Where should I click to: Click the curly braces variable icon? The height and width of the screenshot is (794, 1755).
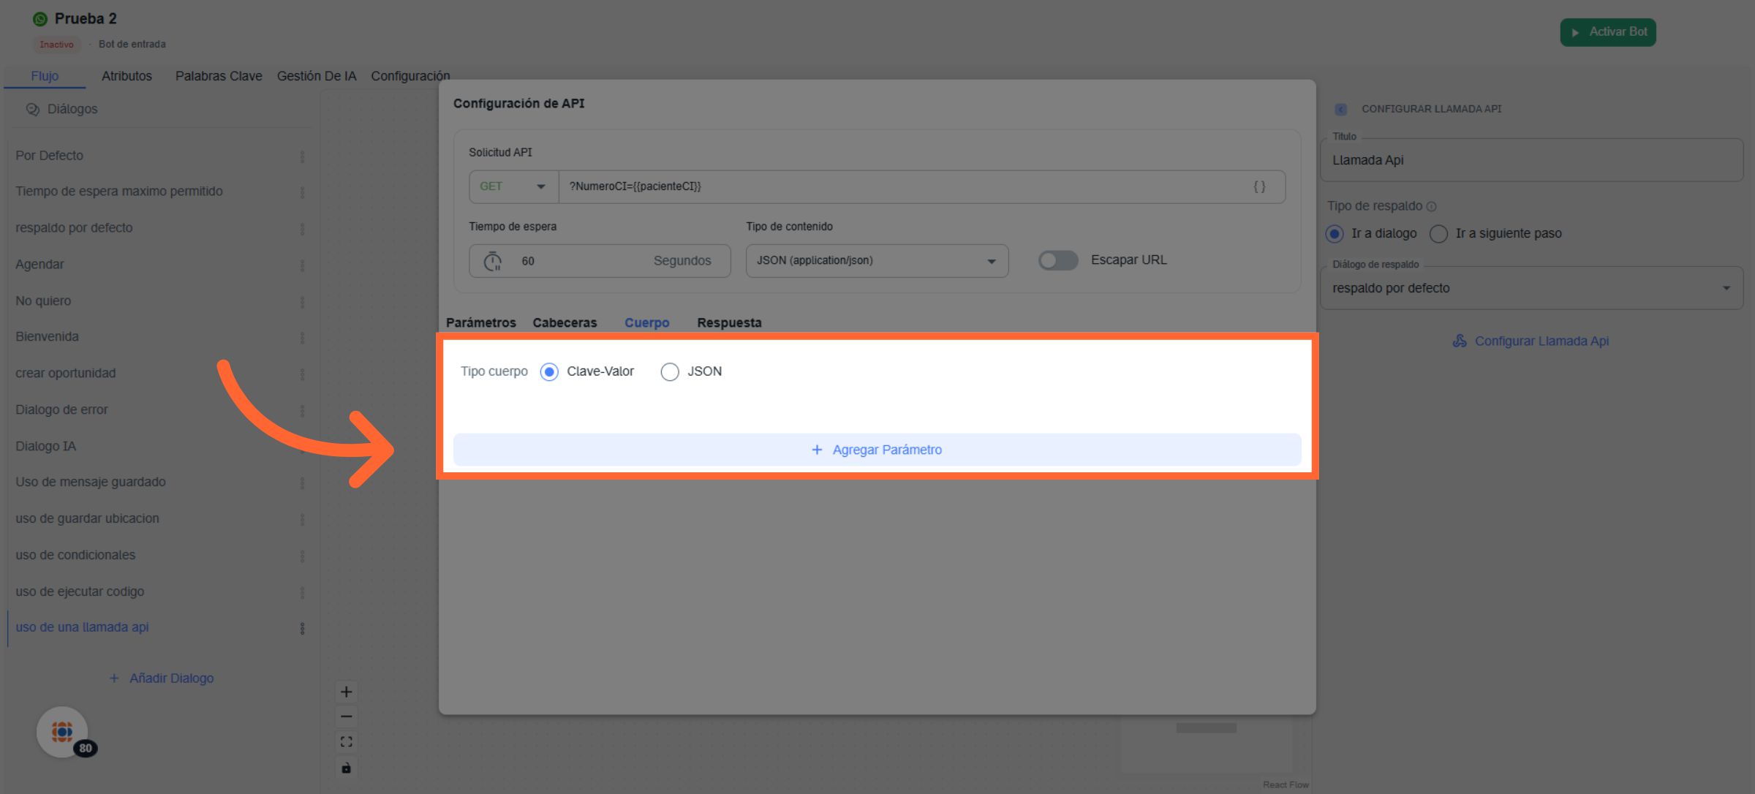(x=1259, y=186)
